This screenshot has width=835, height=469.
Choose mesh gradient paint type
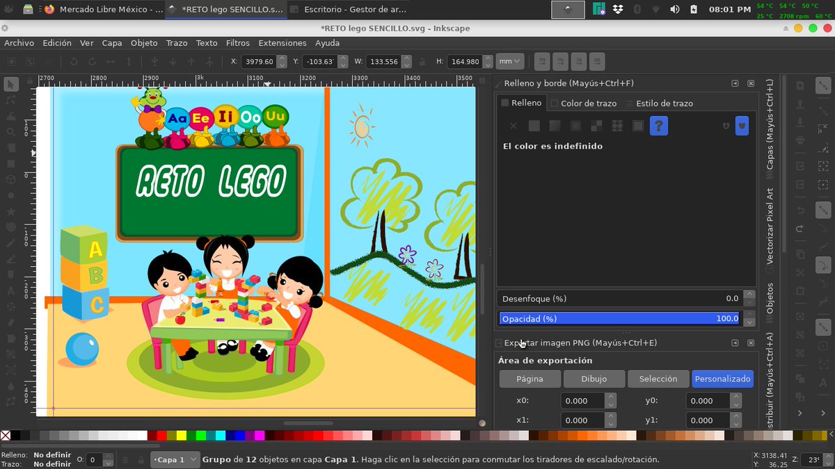pyautogui.click(x=596, y=126)
